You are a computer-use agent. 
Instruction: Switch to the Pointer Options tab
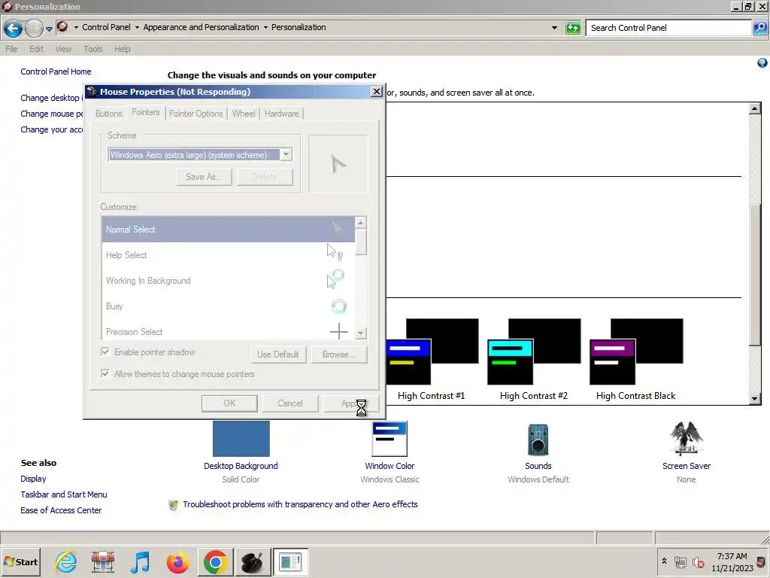[196, 114]
